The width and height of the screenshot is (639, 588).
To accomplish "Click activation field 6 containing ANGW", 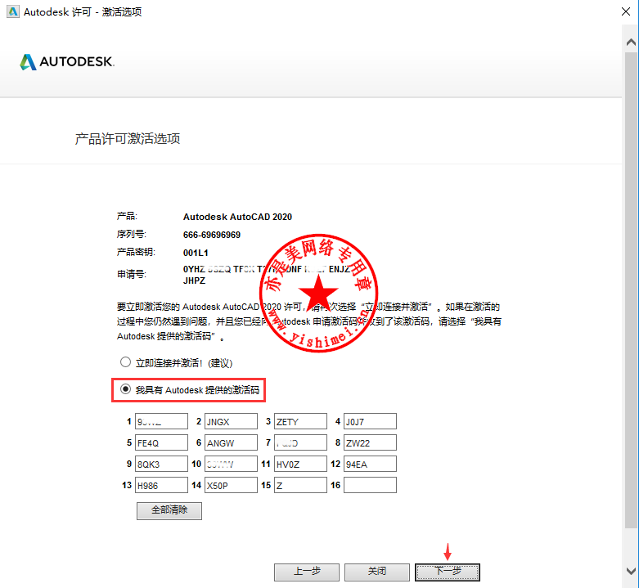I will 231,442.
